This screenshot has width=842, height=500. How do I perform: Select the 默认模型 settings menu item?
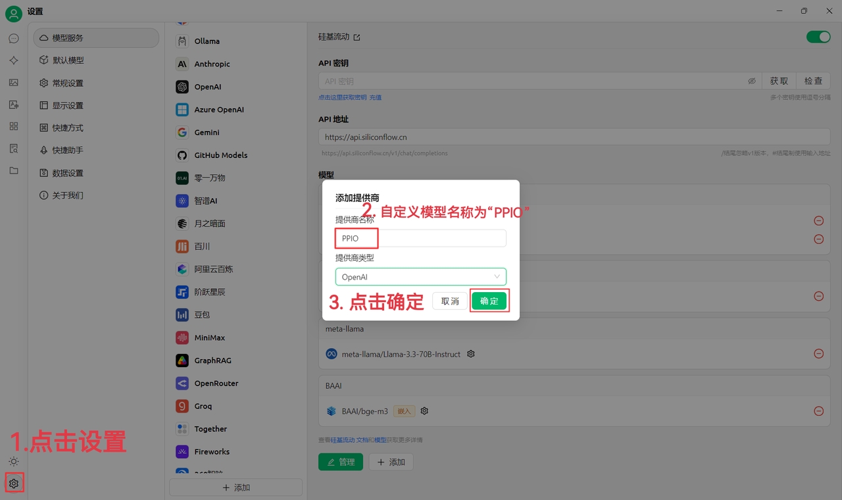click(68, 61)
